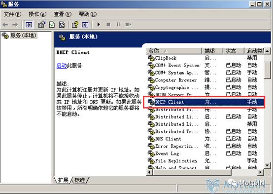
Task: Sort by the 启动类型 column header
Action: pyautogui.click(x=254, y=51)
